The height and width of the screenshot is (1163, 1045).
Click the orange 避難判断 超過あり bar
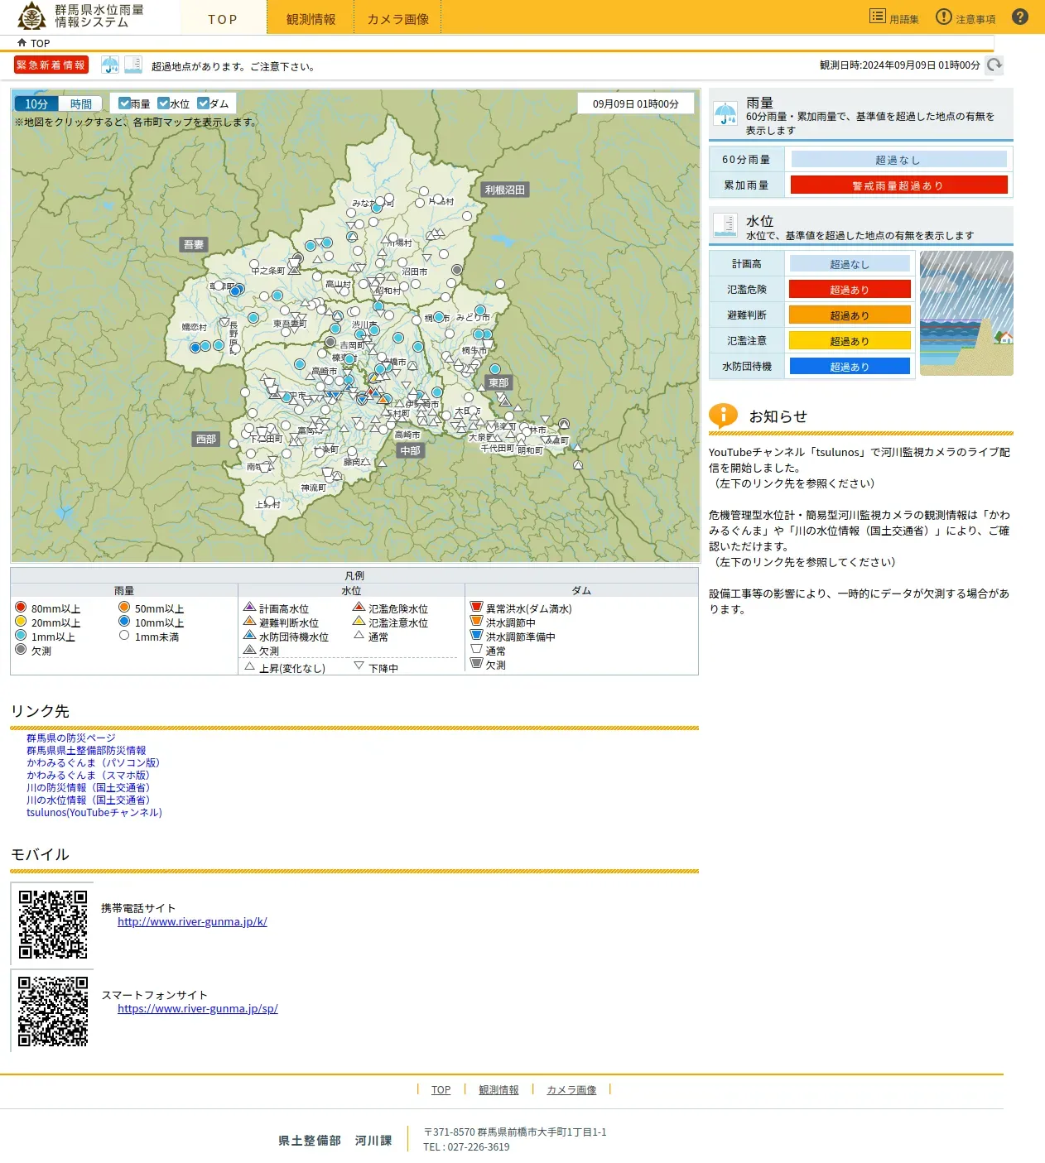[x=850, y=315]
